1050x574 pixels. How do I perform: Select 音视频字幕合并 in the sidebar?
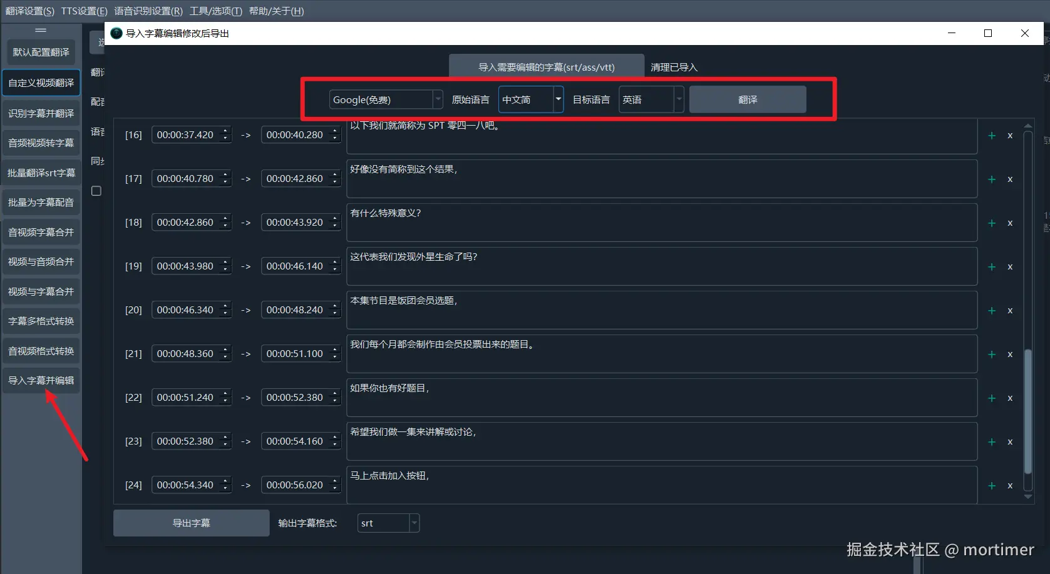(41, 232)
